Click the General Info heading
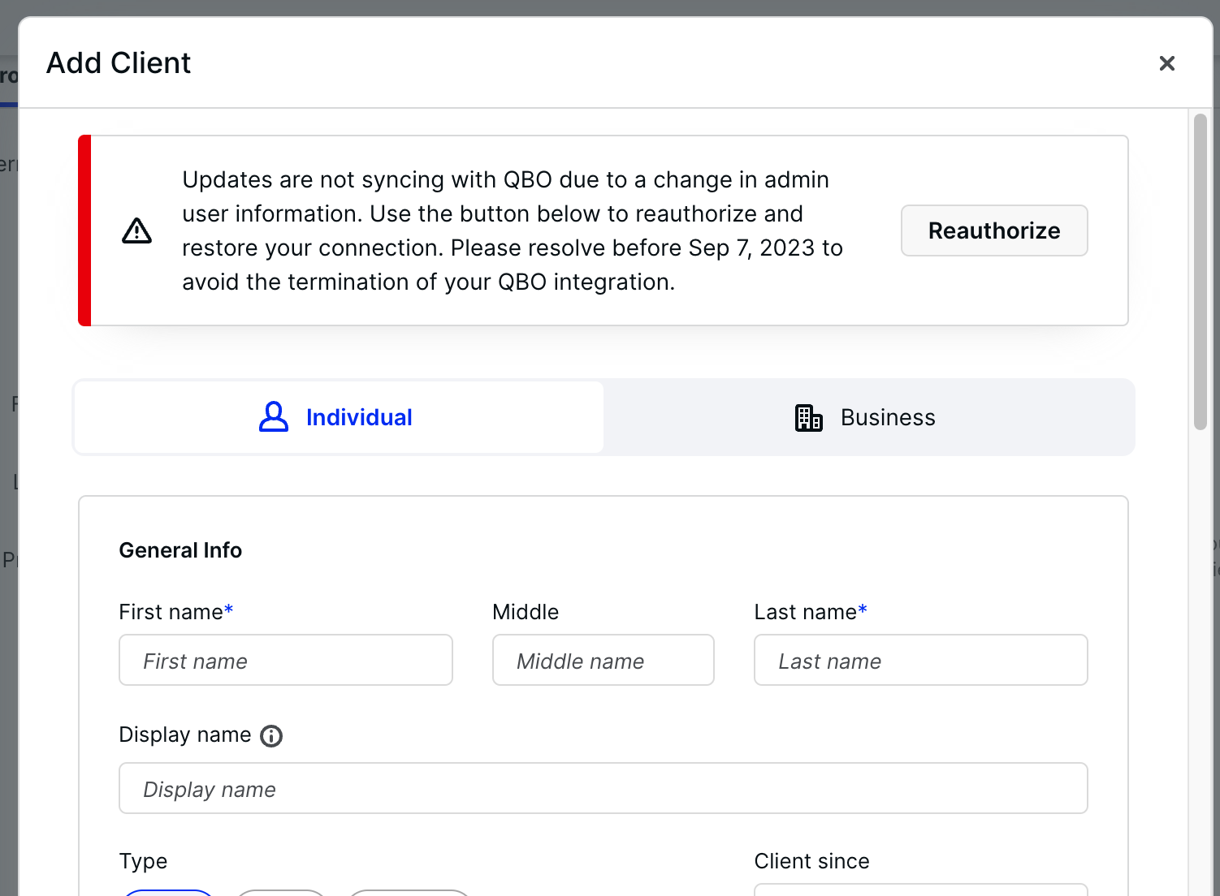Screen dimensions: 1220x896 [180, 550]
